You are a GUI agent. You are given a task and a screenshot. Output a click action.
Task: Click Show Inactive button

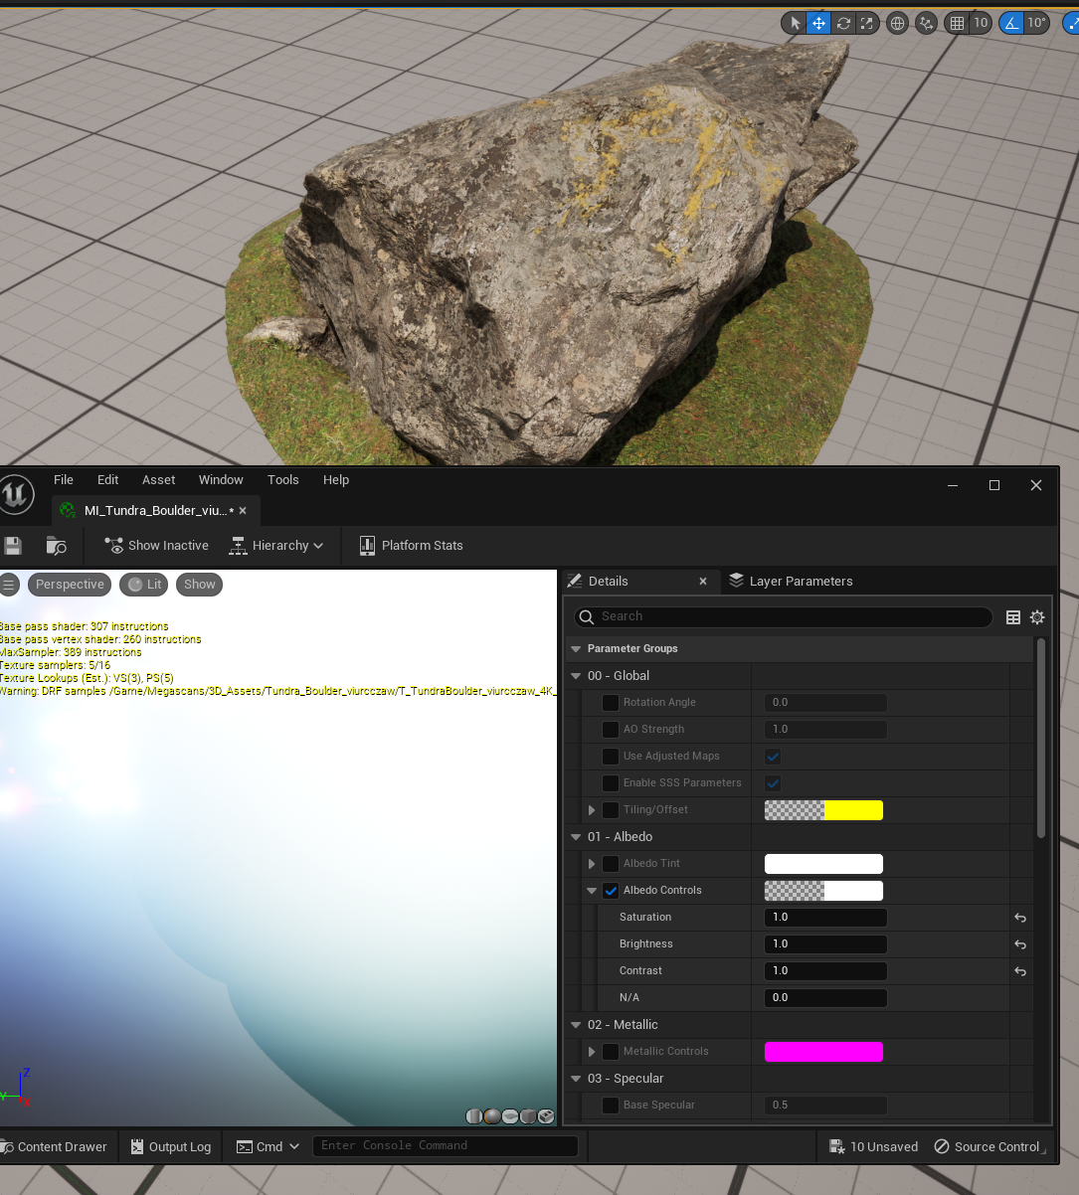(x=156, y=546)
